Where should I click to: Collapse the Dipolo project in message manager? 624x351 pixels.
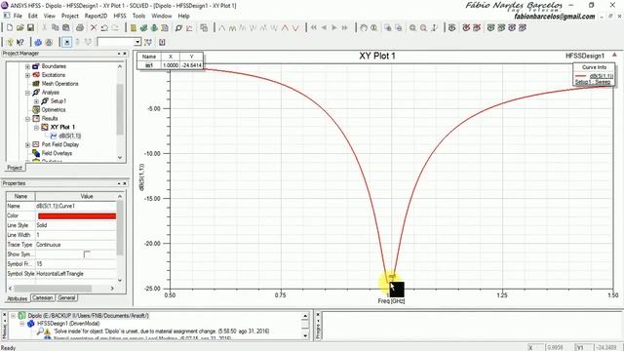[x=13, y=316]
